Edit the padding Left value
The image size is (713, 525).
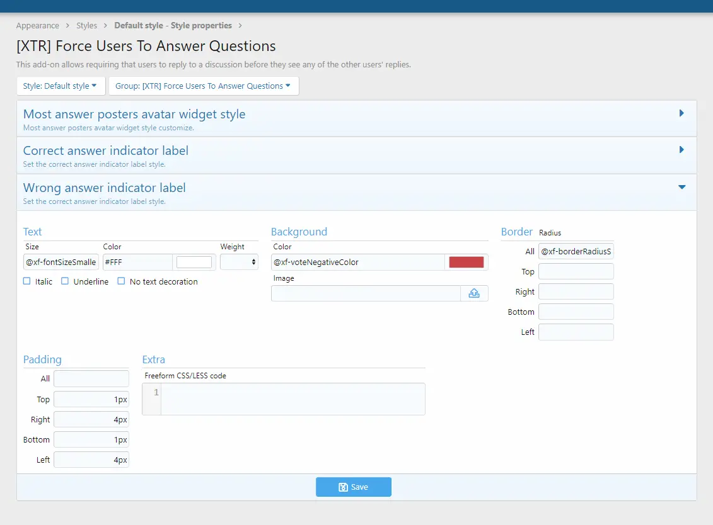point(91,460)
